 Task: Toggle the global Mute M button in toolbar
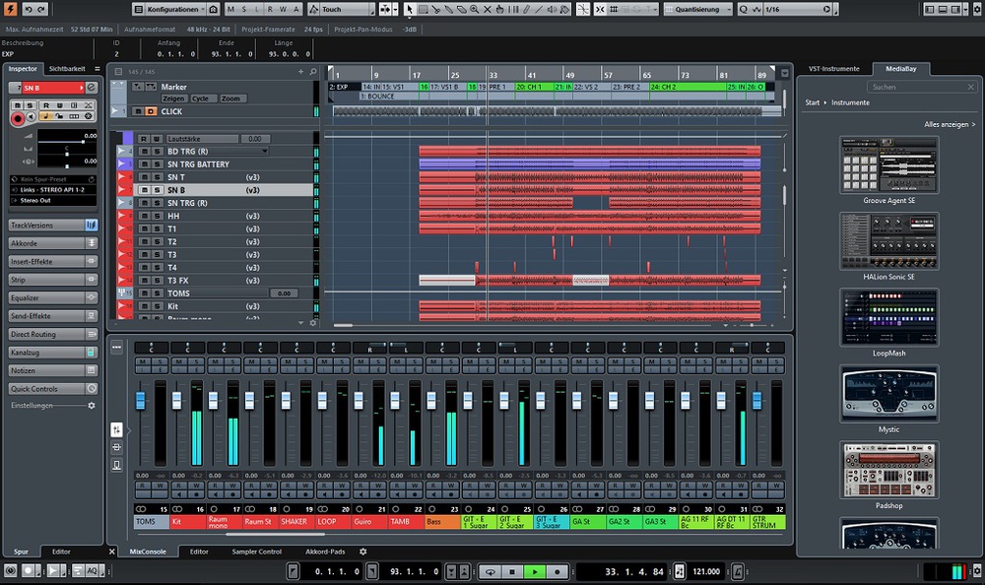click(x=231, y=9)
